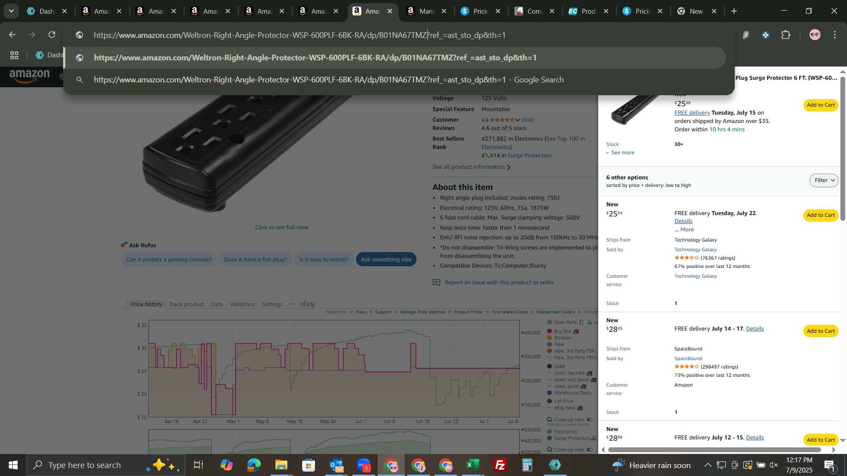The width and height of the screenshot is (847, 476).
Task: Reload the current Amazon page
Action: [52, 35]
